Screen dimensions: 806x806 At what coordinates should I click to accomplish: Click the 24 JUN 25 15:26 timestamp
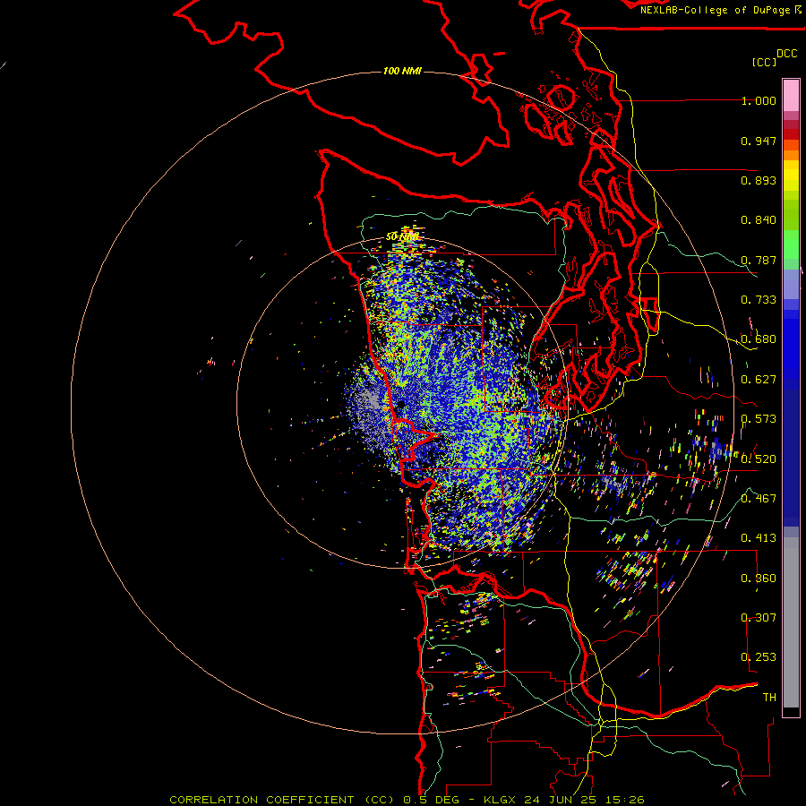[584, 800]
